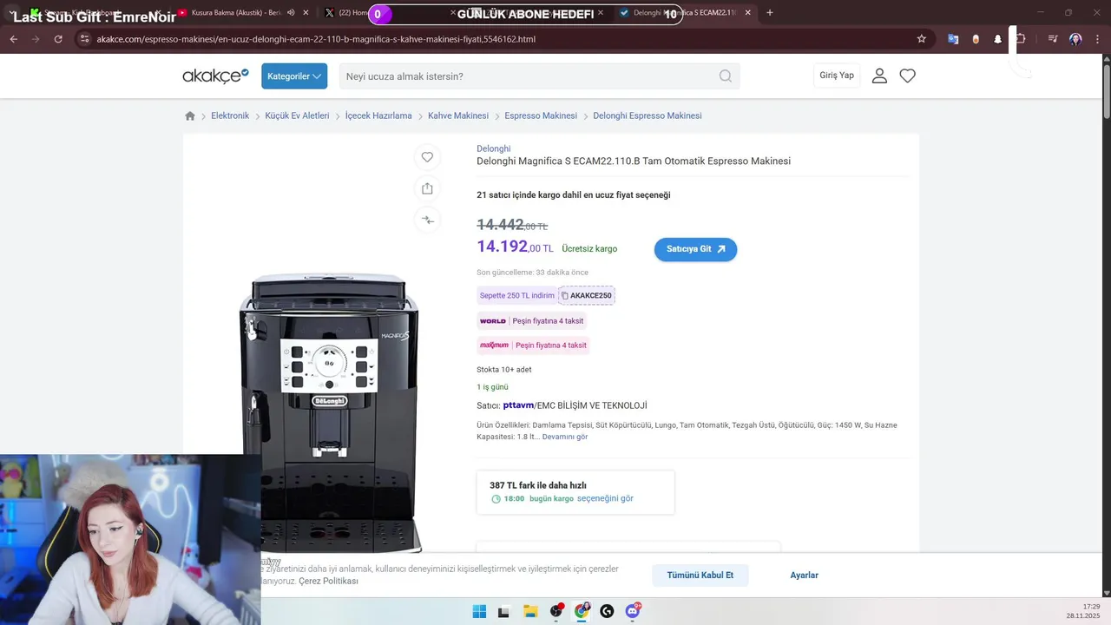This screenshot has width=1111, height=625.
Task: Click 'Stokta 10+ adet' stock text
Action: (504, 370)
